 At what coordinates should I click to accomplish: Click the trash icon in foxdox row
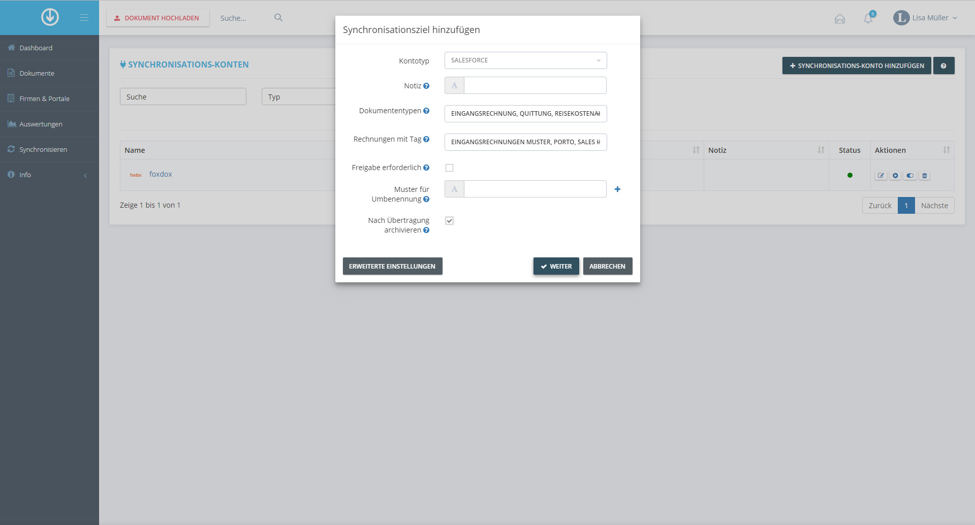coord(925,176)
